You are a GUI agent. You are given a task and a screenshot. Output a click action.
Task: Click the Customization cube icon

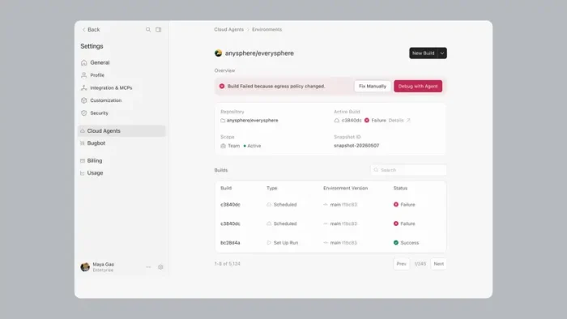84,100
